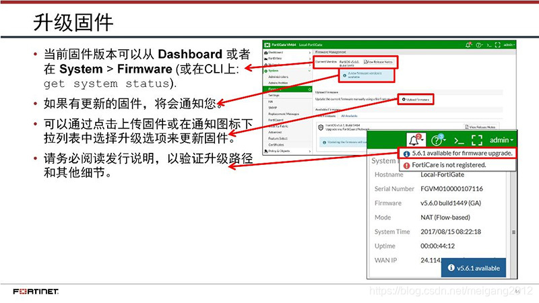Click the Firmware value v5.6.0 build1449 (GA)
Screen dimensions: 539x303
tap(451, 203)
